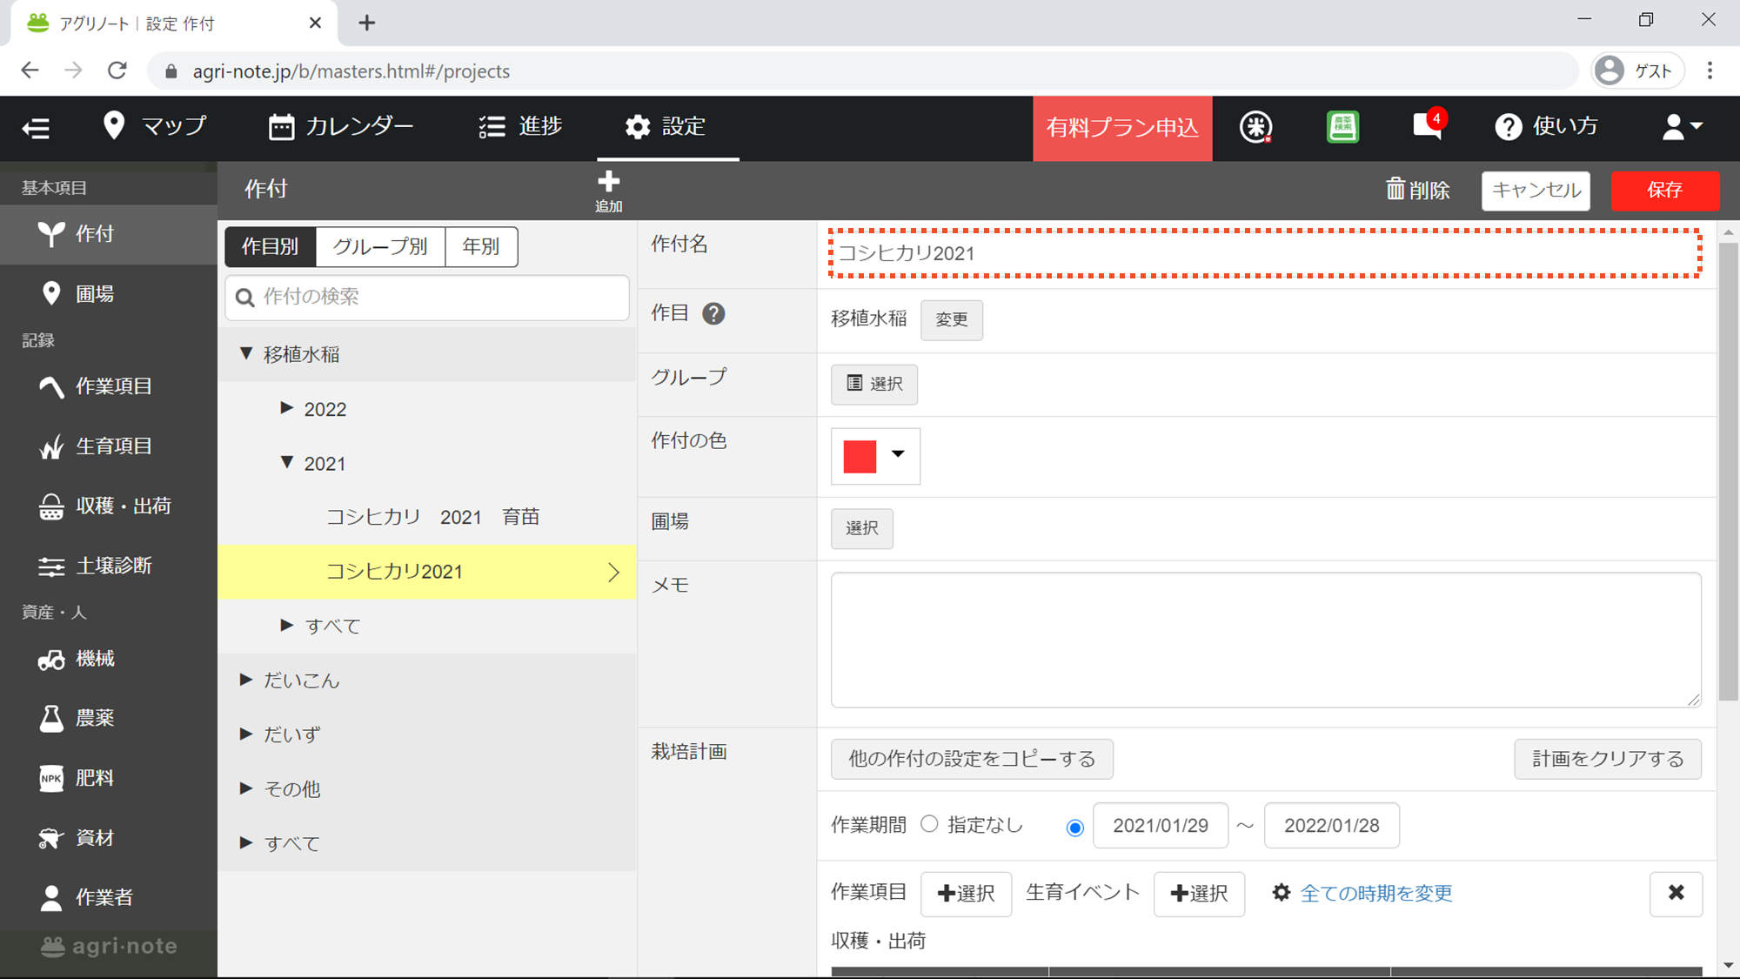The height and width of the screenshot is (979, 1740).
Task: Switch to 作目別 tab
Action: point(270,247)
